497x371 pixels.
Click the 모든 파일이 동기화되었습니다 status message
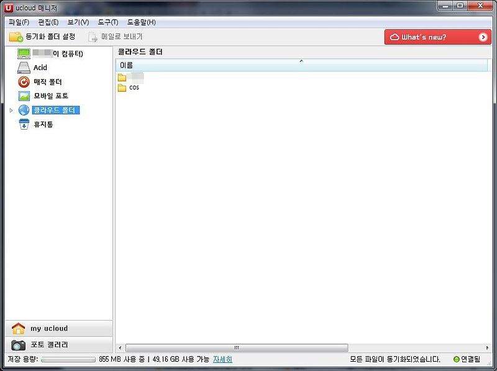point(395,359)
